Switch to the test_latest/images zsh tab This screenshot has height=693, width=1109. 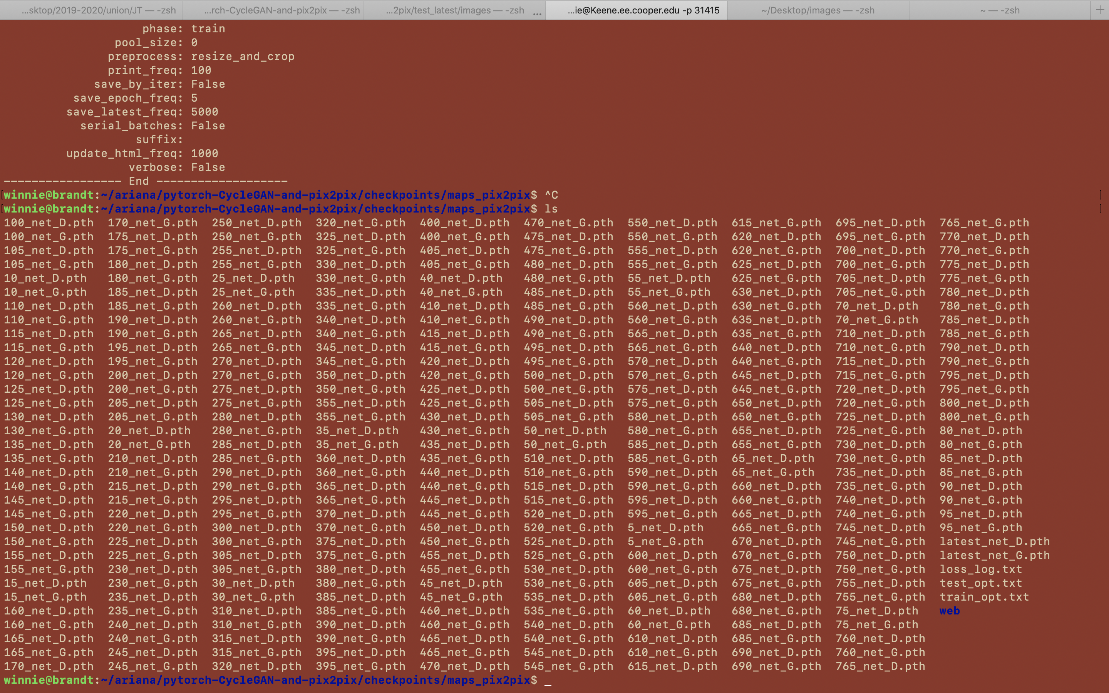(x=455, y=10)
